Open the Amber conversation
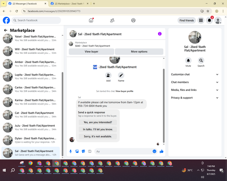Image resolution: width=227 pixels, height=181 pixels. (30, 64)
